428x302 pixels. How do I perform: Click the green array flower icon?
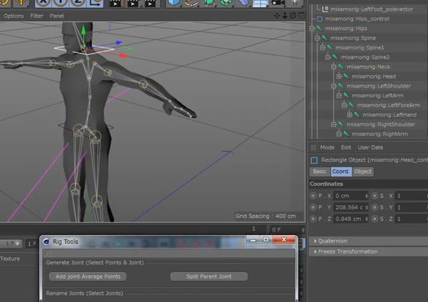click(x=225, y=3)
